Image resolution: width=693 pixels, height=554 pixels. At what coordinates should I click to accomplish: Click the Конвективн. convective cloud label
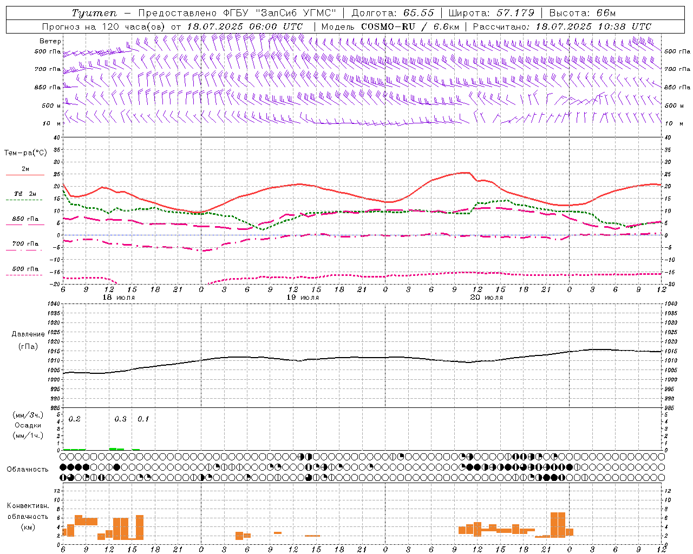(28, 506)
